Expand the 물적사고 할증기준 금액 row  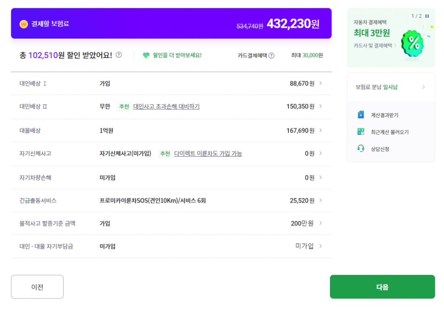[320, 223]
